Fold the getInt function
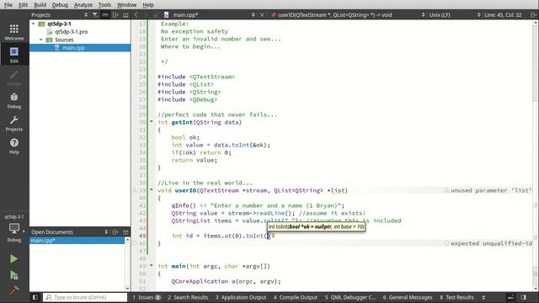The height and width of the screenshot is (303, 539). (152, 121)
